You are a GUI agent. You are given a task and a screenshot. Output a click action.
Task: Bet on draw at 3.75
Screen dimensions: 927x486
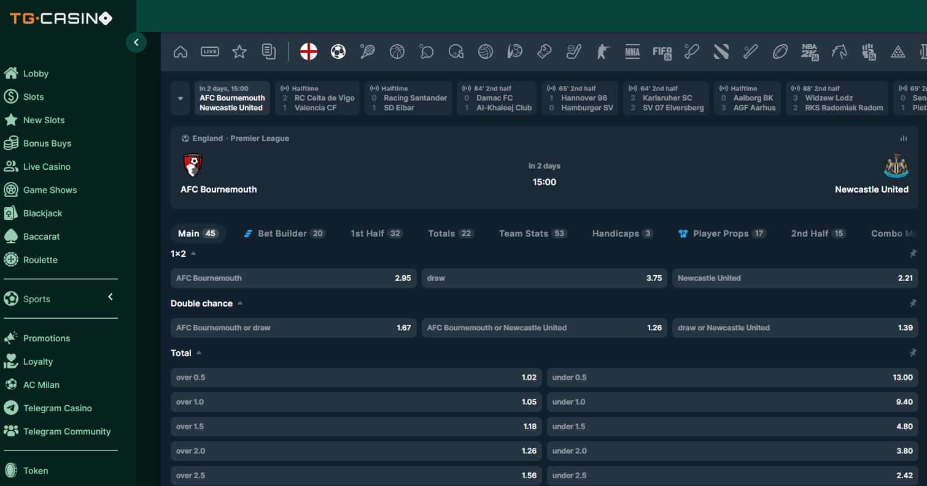(x=545, y=278)
